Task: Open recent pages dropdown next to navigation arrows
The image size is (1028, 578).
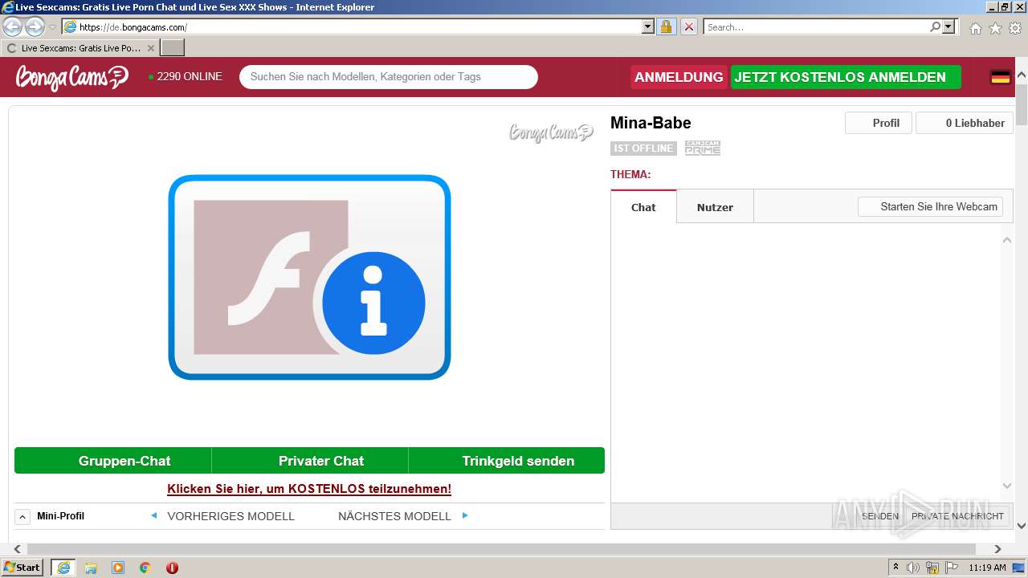Action: pyautogui.click(x=52, y=27)
